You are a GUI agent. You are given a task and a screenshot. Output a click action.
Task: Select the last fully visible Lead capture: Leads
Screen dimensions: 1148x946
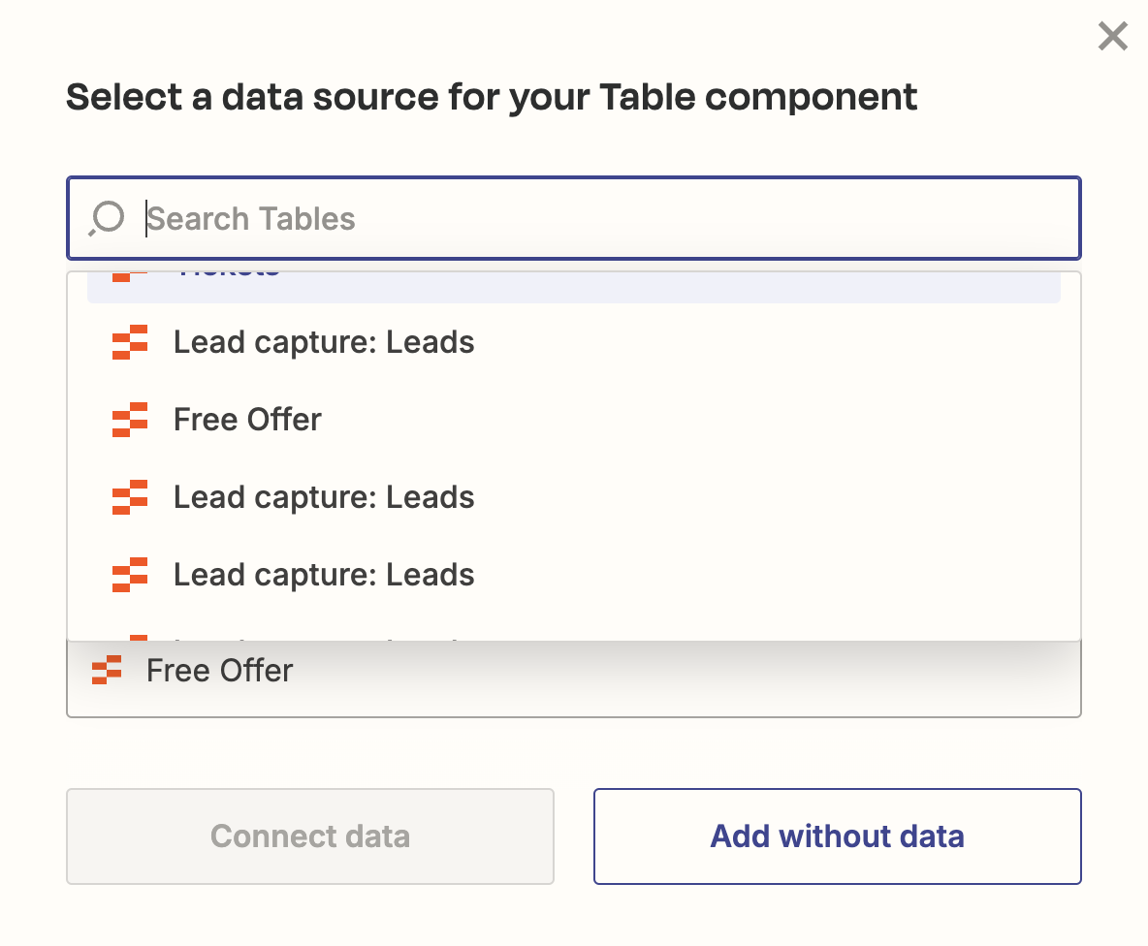tap(324, 575)
